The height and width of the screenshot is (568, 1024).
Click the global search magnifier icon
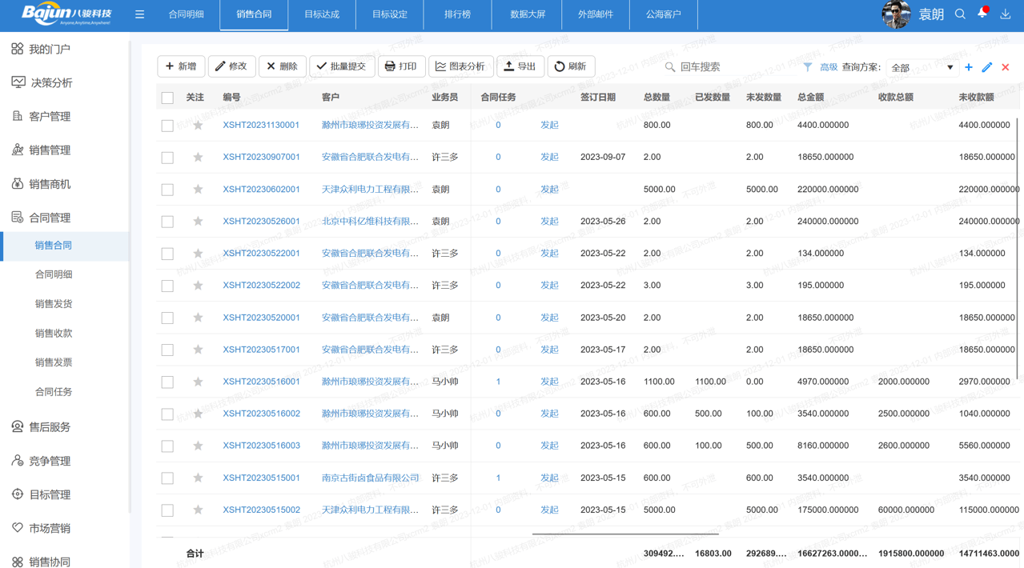tap(959, 14)
